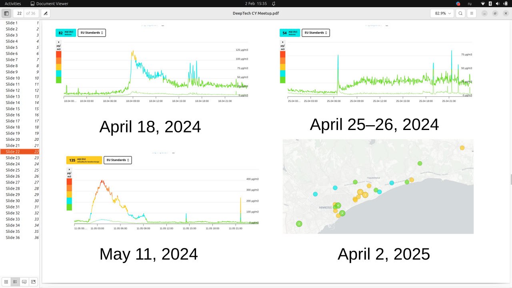The height and width of the screenshot is (288, 512).
Task: Switch sidebar to thumbnails grid view
Action: click(x=6, y=282)
